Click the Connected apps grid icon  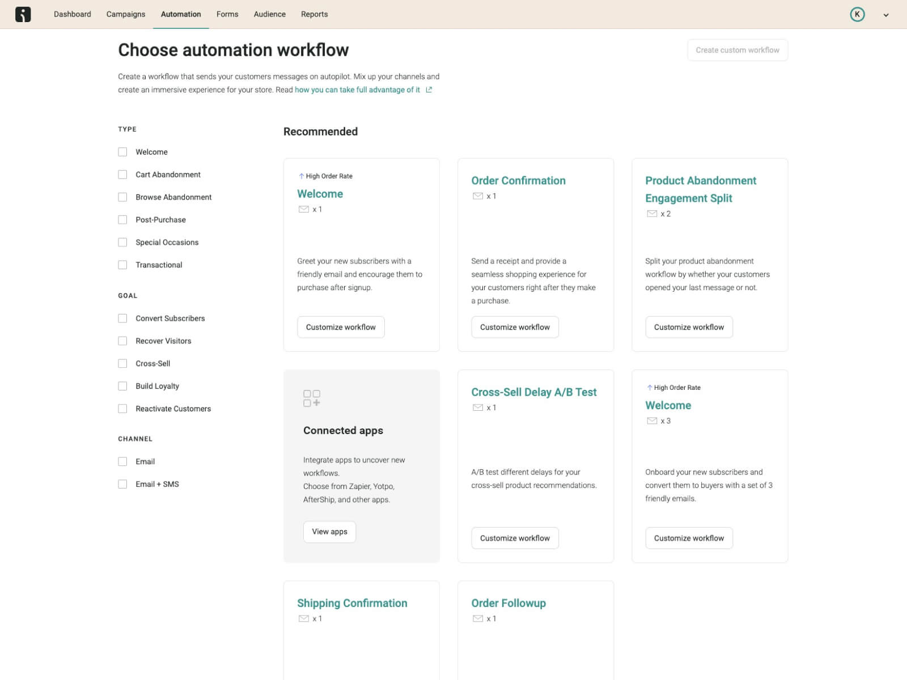312,398
